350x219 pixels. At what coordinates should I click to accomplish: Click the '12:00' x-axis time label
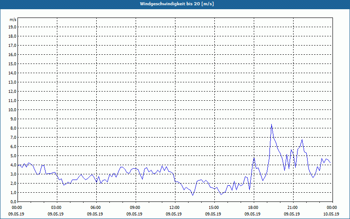(x=175, y=208)
